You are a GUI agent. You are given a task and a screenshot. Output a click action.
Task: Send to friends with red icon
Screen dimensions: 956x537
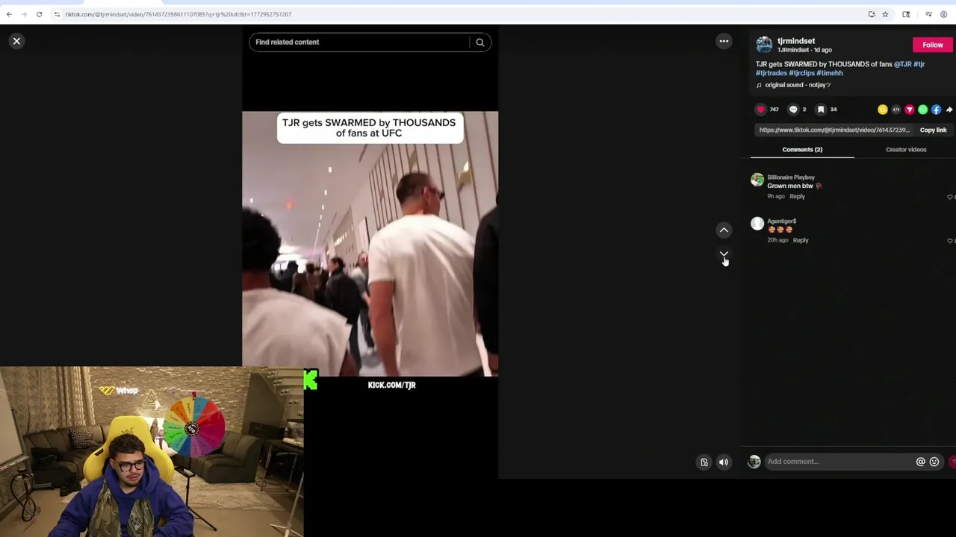[x=909, y=110]
